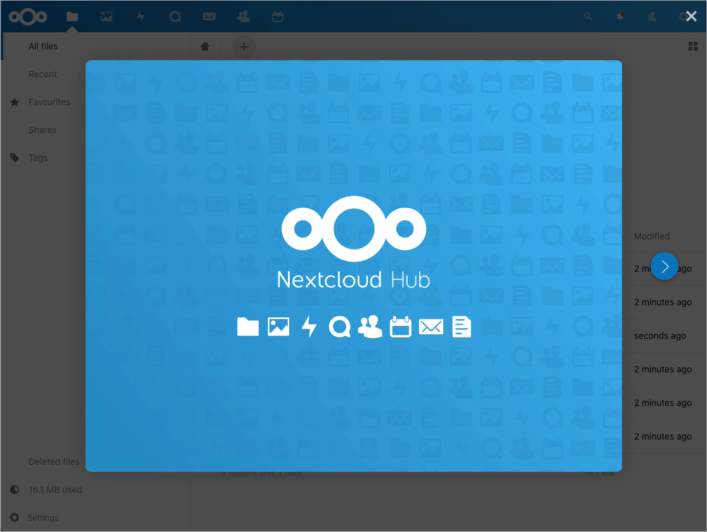Click the home breadcrumb icon
The image size is (707, 532).
tap(205, 46)
